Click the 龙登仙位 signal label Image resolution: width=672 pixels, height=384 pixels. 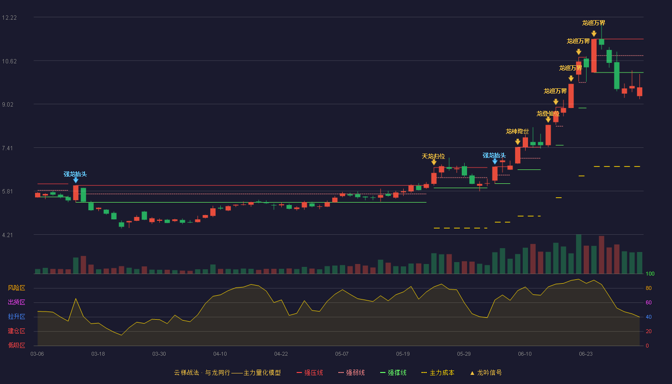(548, 113)
